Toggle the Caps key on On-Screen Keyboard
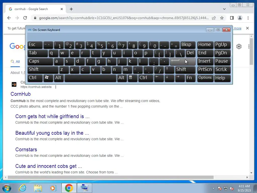This screenshot has width=257, height=193. click(40, 62)
